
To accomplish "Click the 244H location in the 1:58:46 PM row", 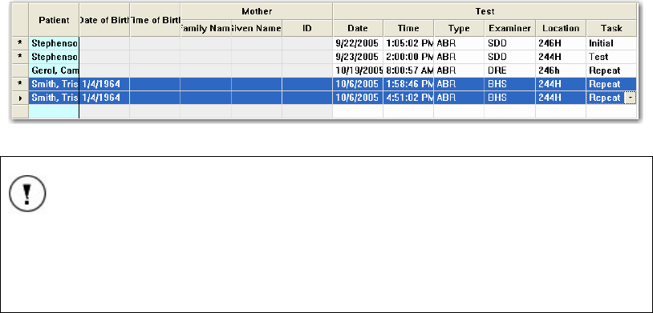I will [561, 84].
